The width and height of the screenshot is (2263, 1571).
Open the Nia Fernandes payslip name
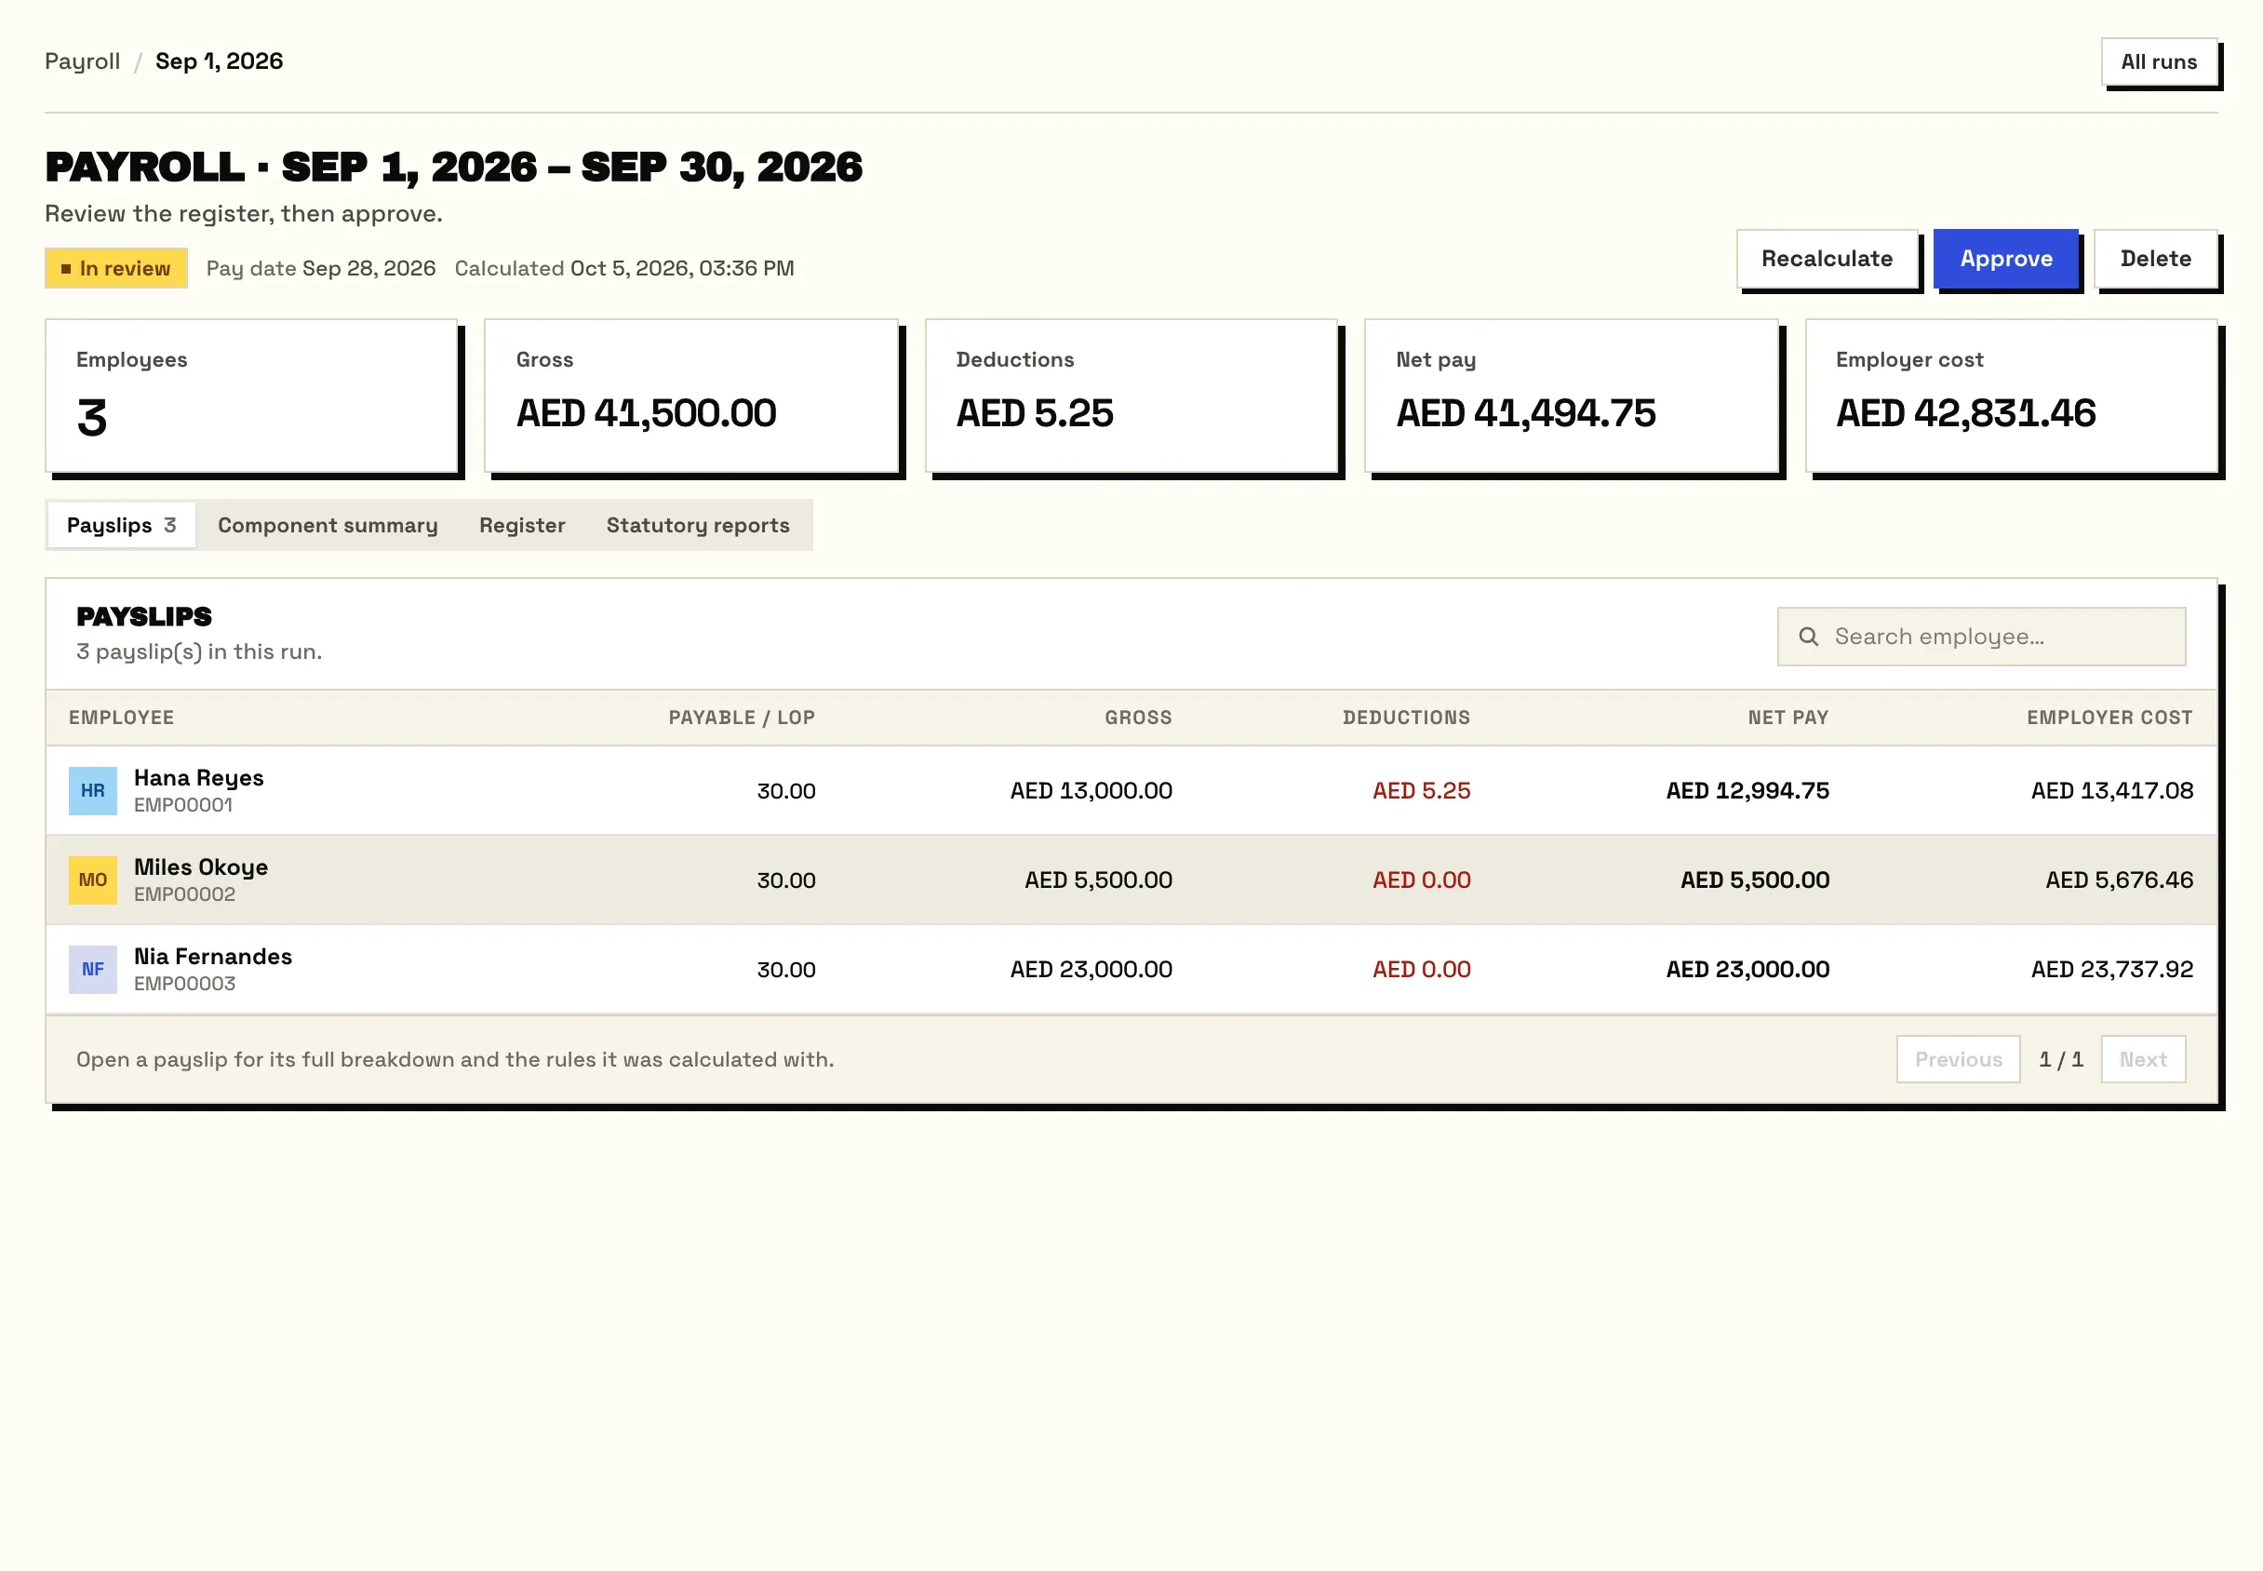pyautogui.click(x=212, y=957)
